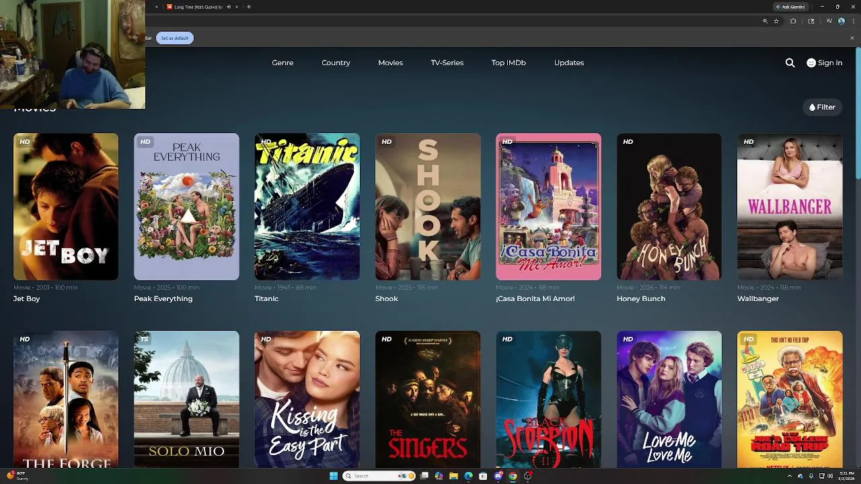The width and height of the screenshot is (861, 484).
Task: Go to the Movies menu item
Action: (390, 63)
